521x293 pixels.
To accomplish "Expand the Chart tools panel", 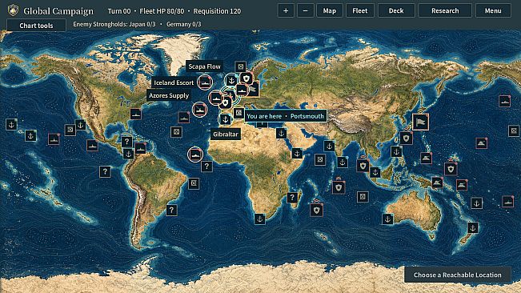I will pos(36,26).
